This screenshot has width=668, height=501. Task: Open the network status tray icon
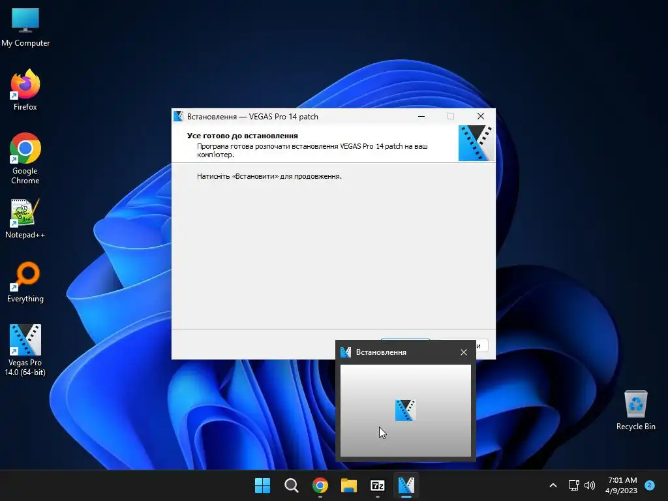click(574, 485)
